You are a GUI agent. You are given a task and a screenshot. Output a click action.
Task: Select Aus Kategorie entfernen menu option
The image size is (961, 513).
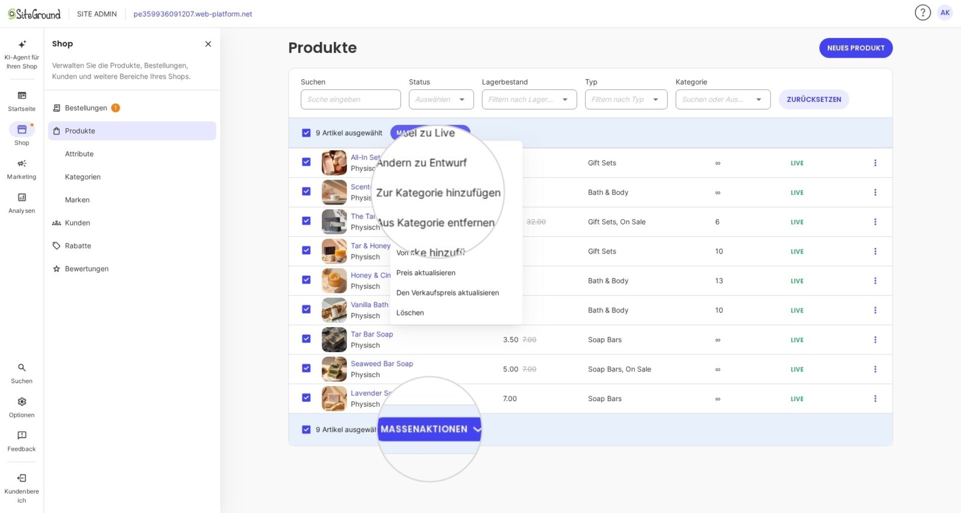point(437,223)
